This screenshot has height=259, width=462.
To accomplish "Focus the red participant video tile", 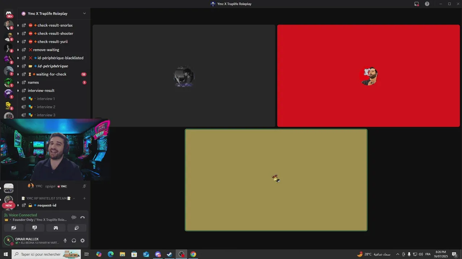I will [x=369, y=76].
